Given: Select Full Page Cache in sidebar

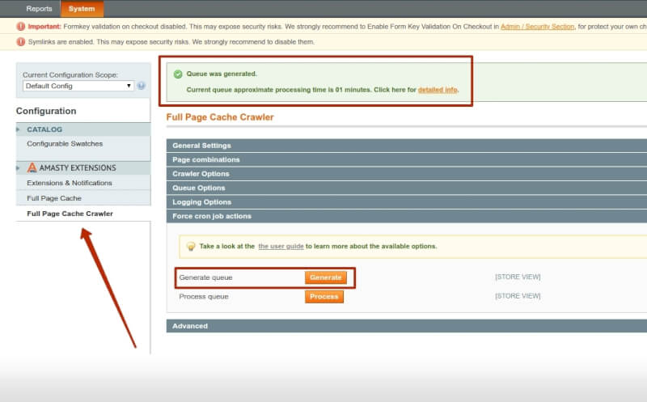Looking at the screenshot, I should point(54,198).
